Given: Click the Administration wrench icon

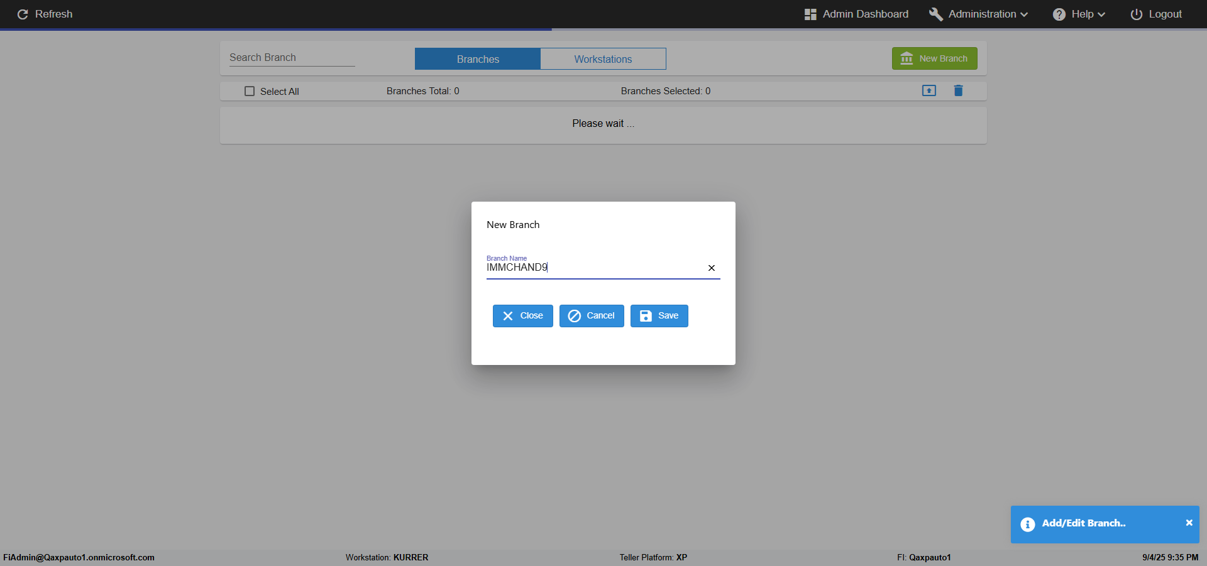Looking at the screenshot, I should coord(936,14).
